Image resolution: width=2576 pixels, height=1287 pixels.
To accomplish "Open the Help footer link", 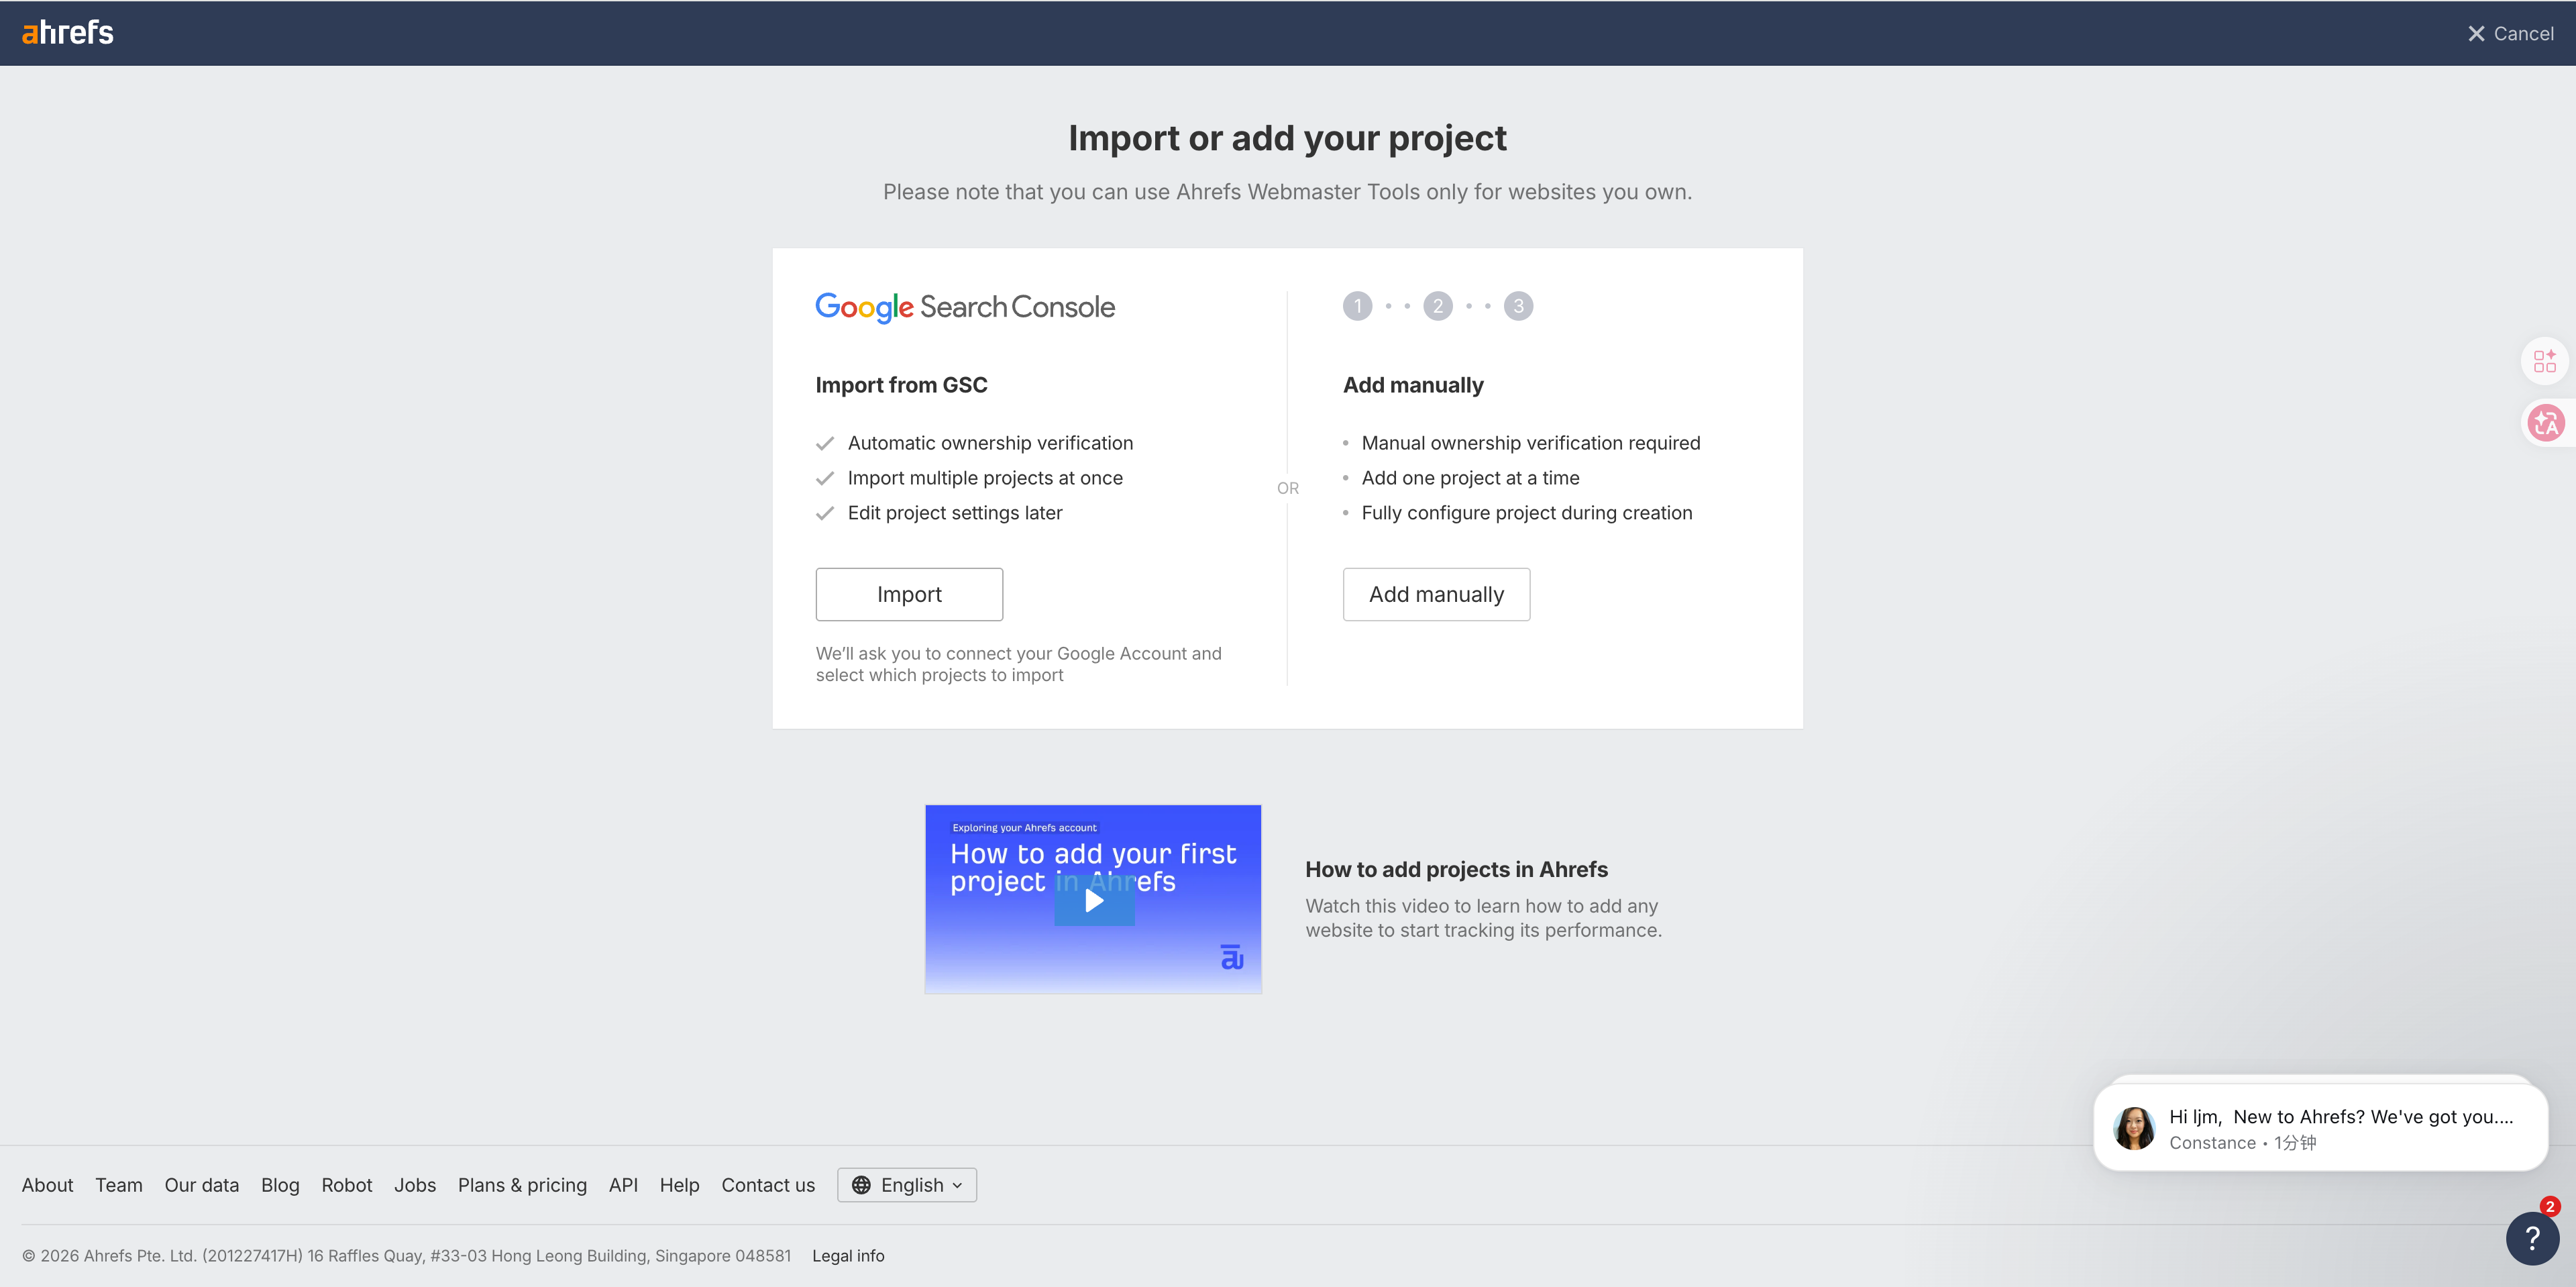I will pyautogui.click(x=680, y=1185).
